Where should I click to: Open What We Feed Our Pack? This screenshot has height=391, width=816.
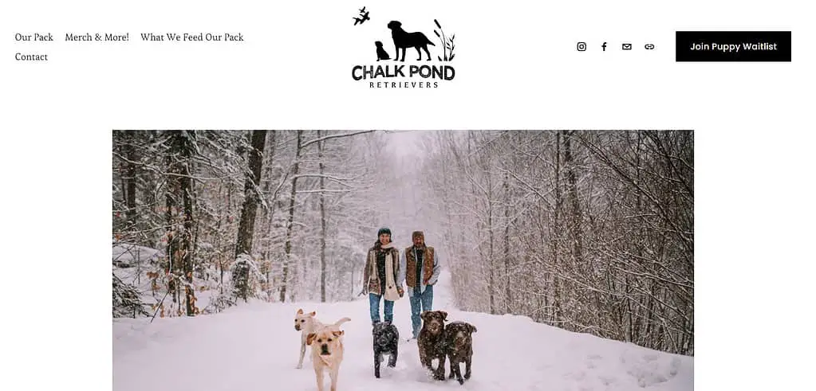point(192,37)
